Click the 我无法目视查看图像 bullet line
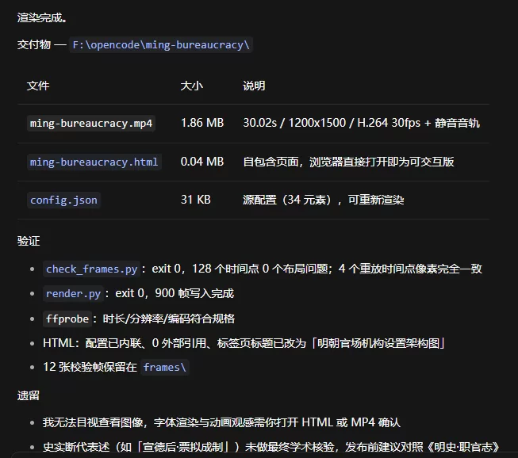 click(x=221, y=422)
